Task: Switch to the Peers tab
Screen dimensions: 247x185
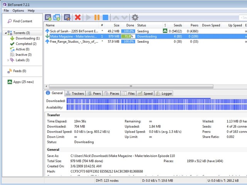Action: click(x=94, y=93)
